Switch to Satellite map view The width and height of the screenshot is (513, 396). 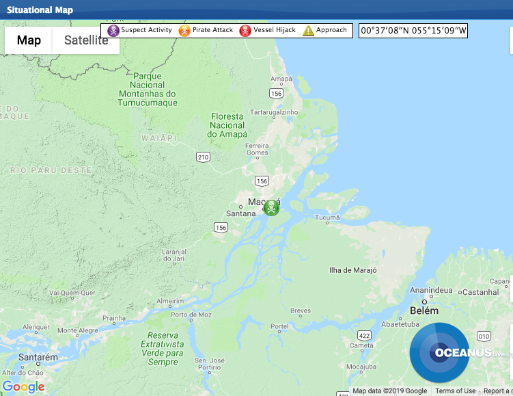point(86,40)
